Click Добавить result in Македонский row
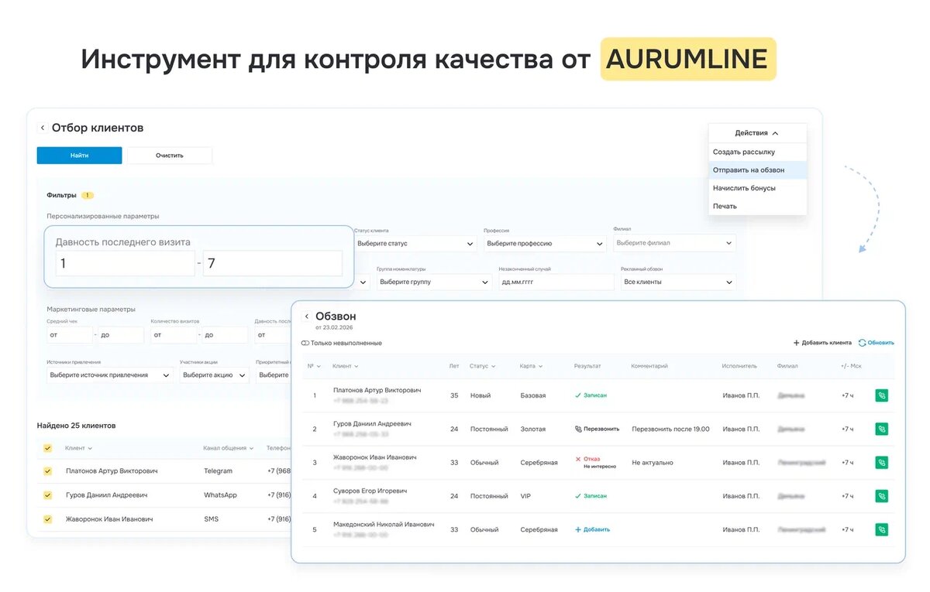Viewport: 930px width, 592px height. [x=592, y=530]
